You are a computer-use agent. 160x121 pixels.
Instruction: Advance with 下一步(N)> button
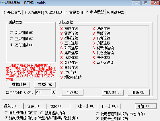(110, 106)
